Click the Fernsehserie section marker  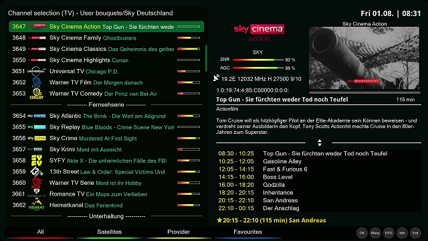pyautogui.click(x=106, y=104)
